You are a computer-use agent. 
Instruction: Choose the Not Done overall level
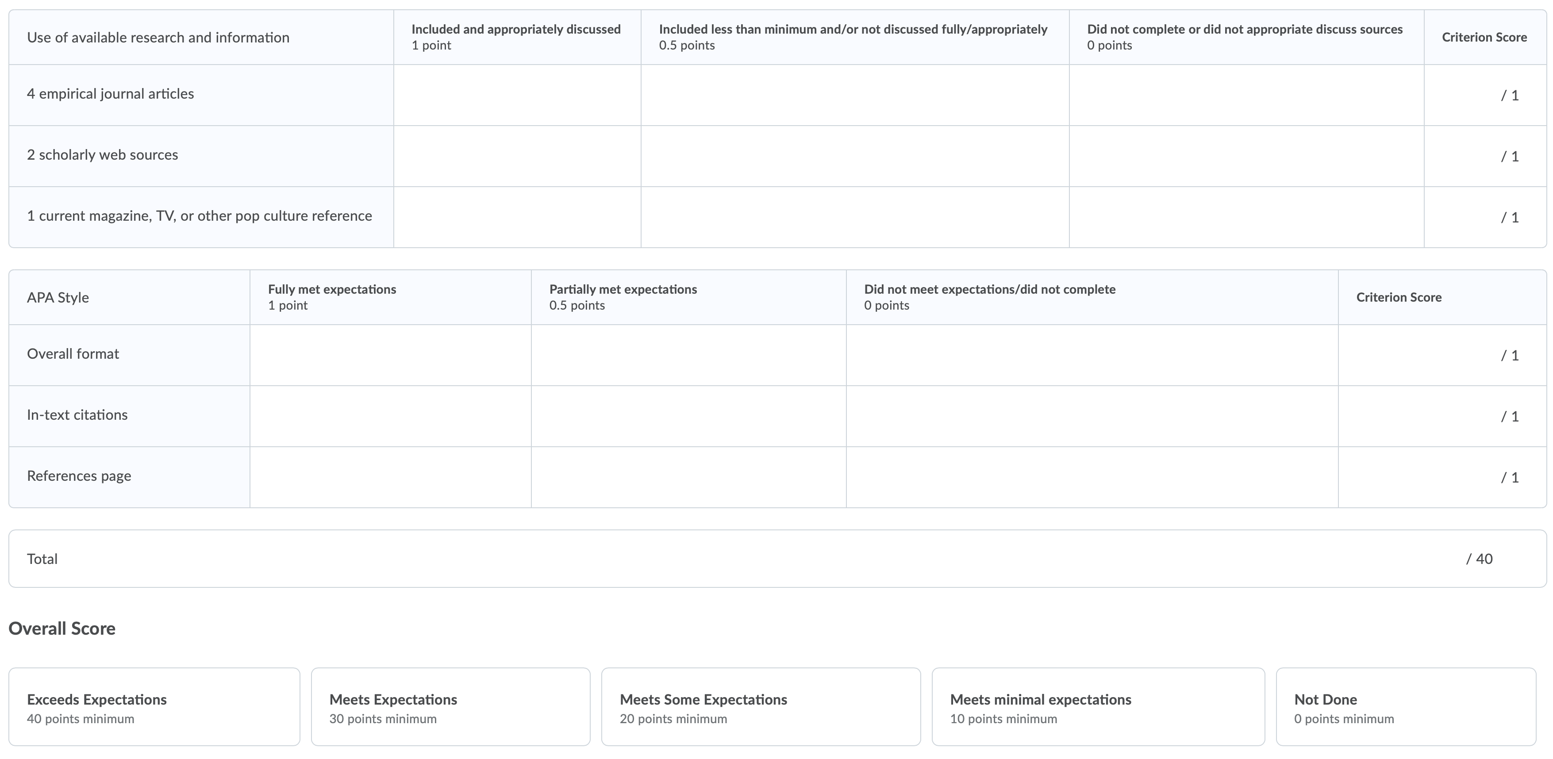1406,706
